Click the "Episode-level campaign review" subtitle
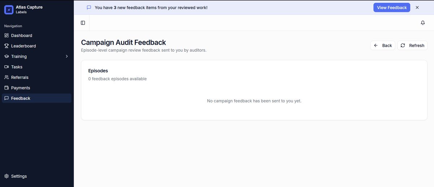The width and height of the screenshot is (434, 187). (144, 50)
